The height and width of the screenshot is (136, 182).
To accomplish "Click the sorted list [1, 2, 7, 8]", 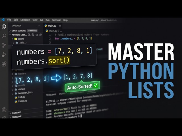I will (78, 76).
